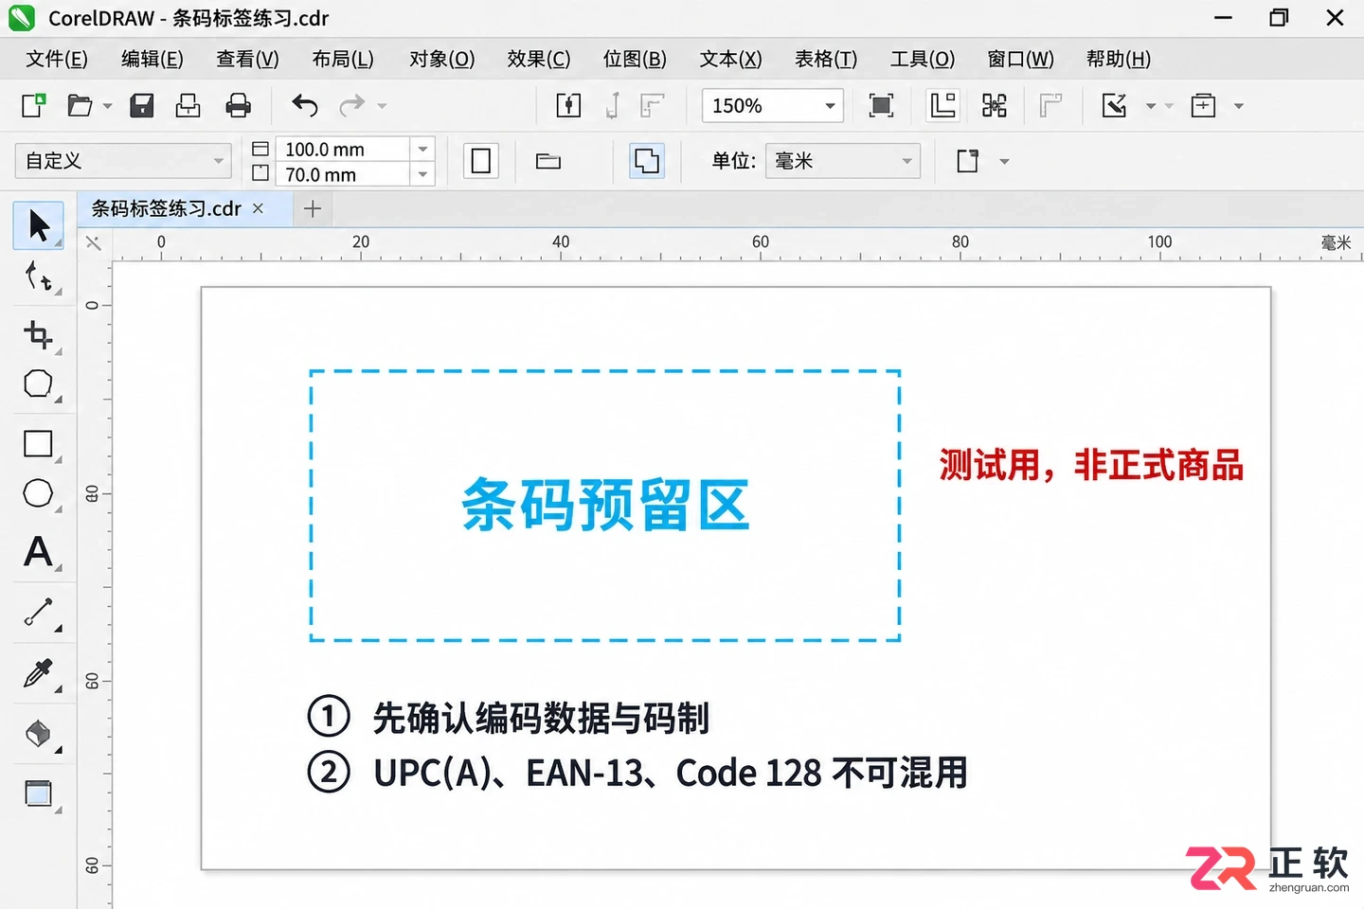Select the red 测试用，非正式商品 text
The height and width of the screenshot is (909, 1364).
(x=1091, y=465)
